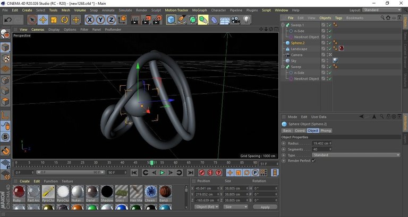The width and height of the screenshot is (408, 217).
Task: Click Make Editable icon in left toolbar
Action: click(x=5, y=34)
